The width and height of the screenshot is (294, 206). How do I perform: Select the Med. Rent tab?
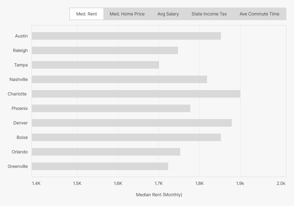tap(87, 14)
